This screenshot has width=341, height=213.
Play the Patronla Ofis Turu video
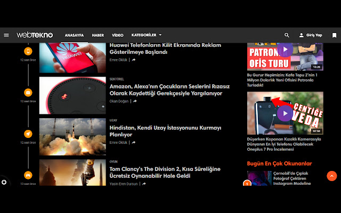pyautogui.click(x=285, y=50)
